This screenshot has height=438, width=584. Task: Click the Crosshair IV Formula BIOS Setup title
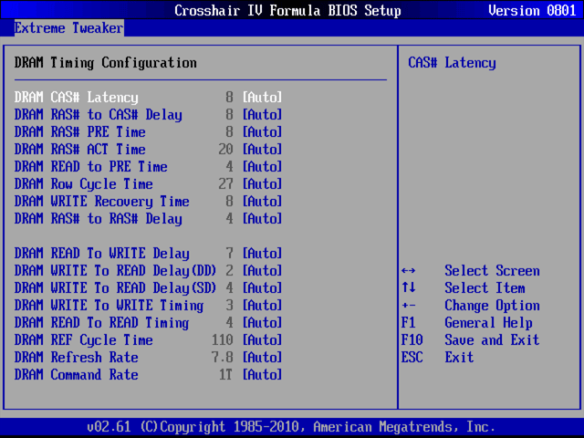[288, 10]
